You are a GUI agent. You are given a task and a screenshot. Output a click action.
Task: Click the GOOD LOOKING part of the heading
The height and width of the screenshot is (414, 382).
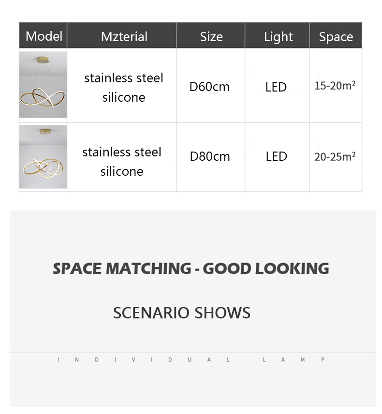[x=265, y=268]
